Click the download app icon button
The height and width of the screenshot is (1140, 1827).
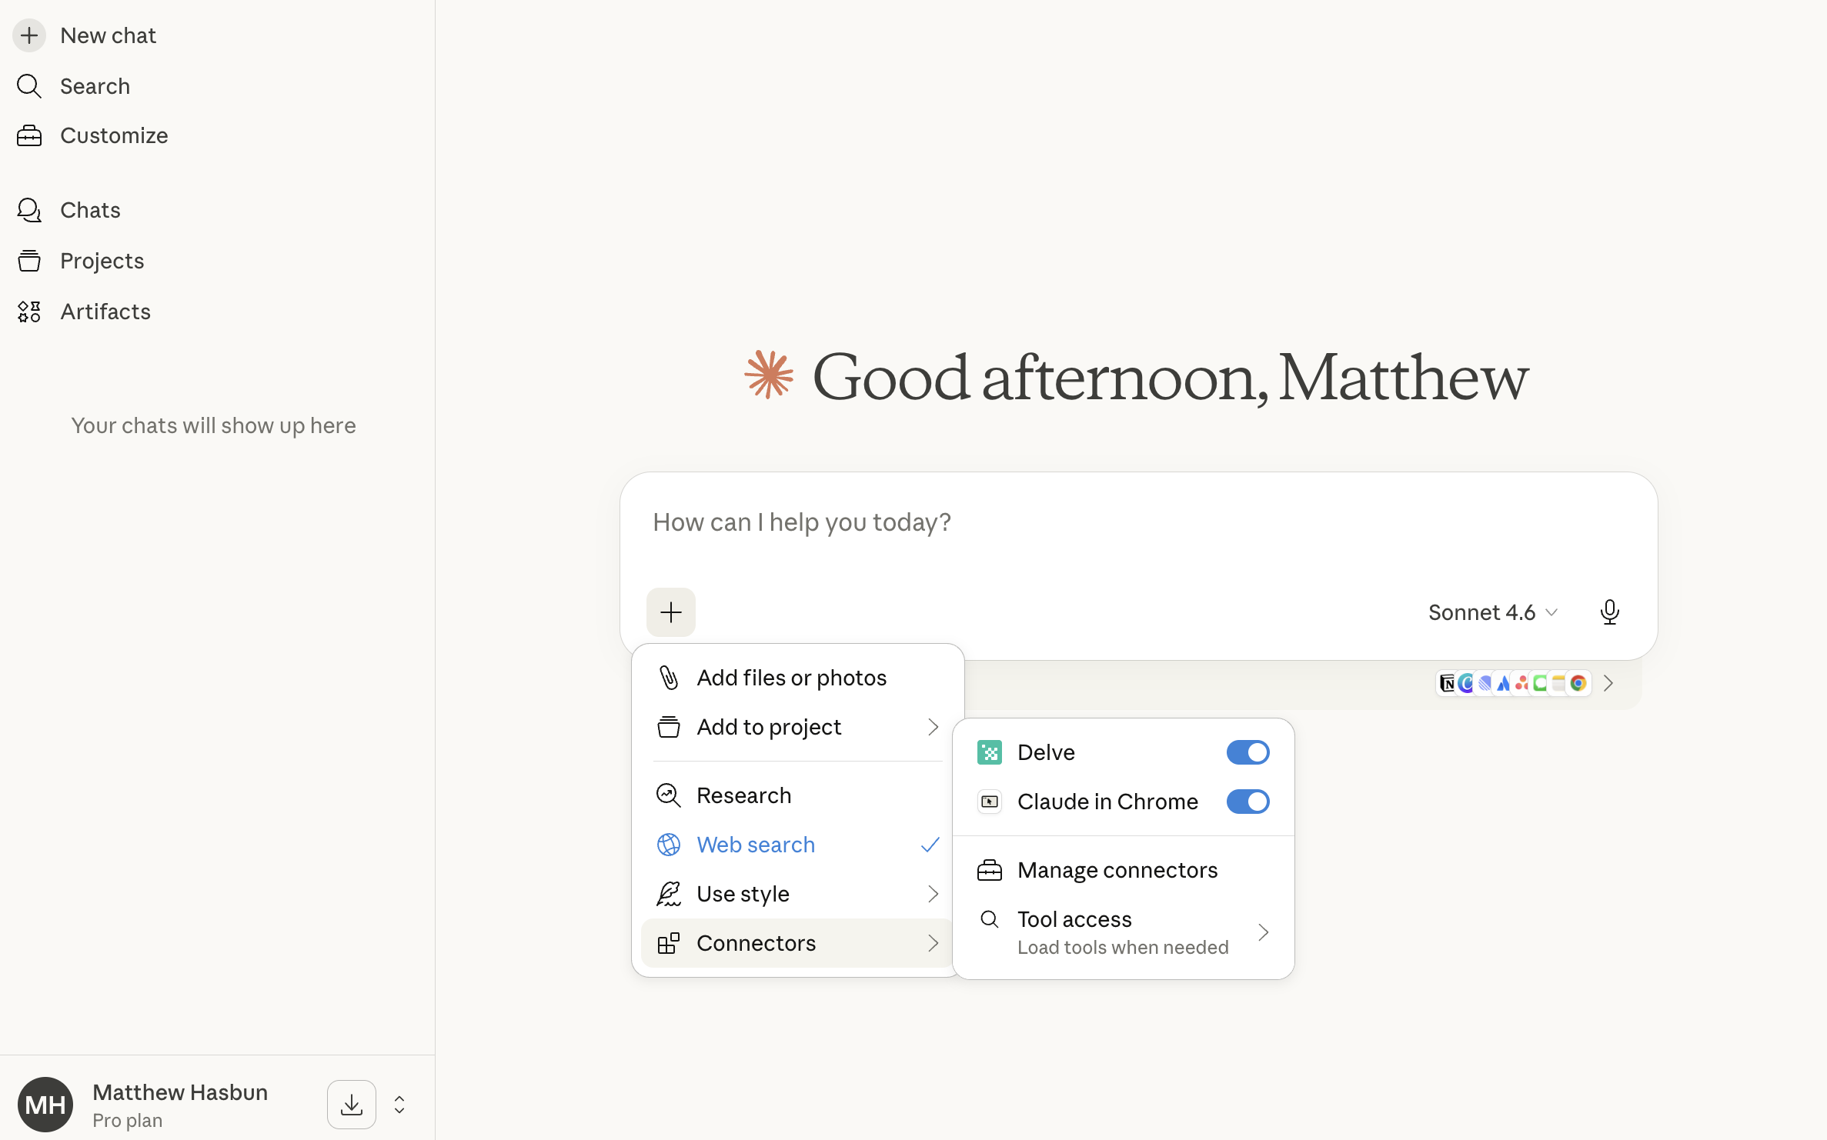coord(351,1105)
